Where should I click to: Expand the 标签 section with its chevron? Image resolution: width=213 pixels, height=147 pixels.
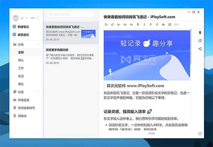pyautogui.click(x=38, y=91)
